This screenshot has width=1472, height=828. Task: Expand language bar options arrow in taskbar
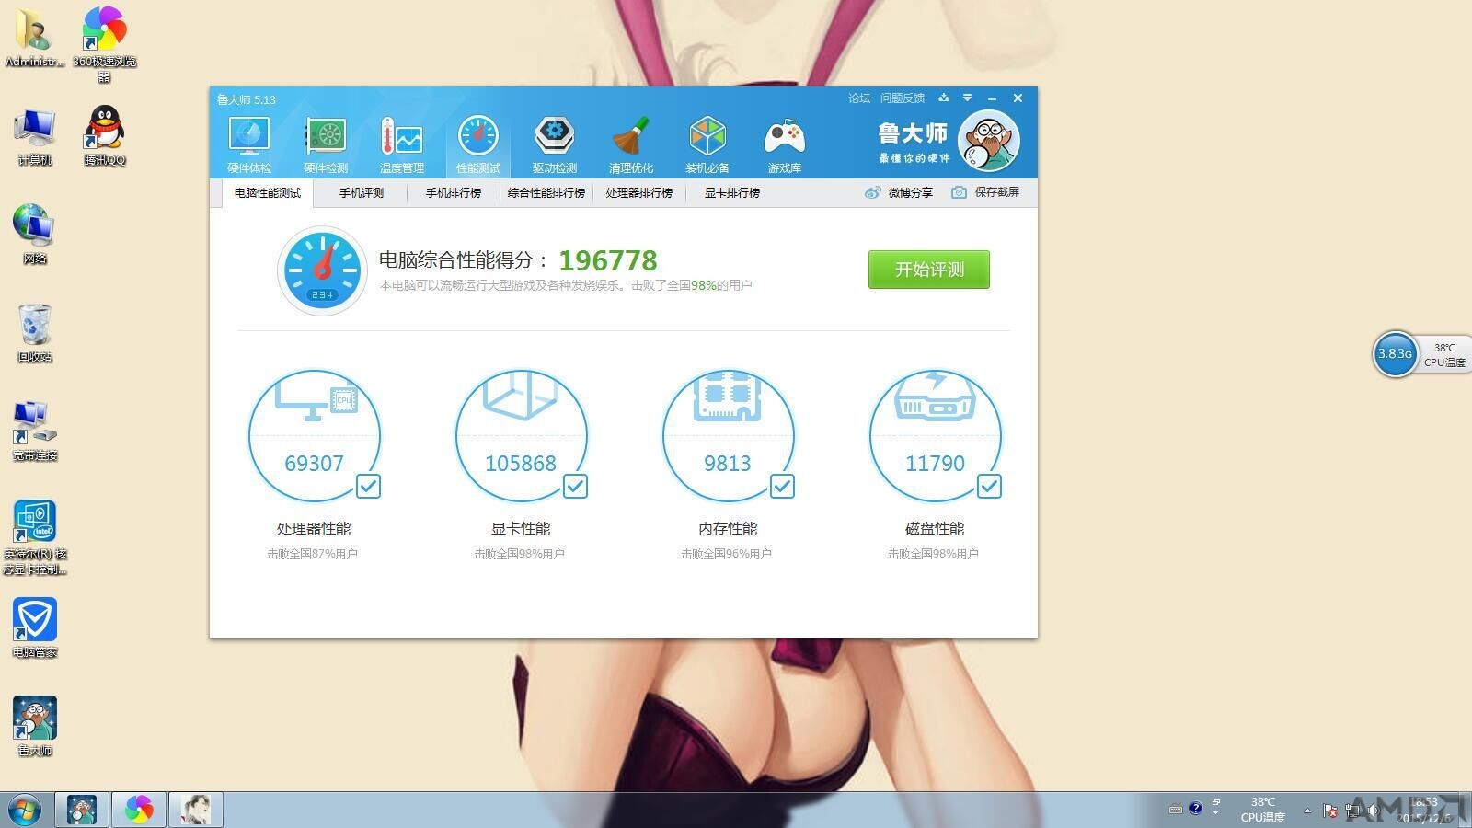pos(1215,813)
